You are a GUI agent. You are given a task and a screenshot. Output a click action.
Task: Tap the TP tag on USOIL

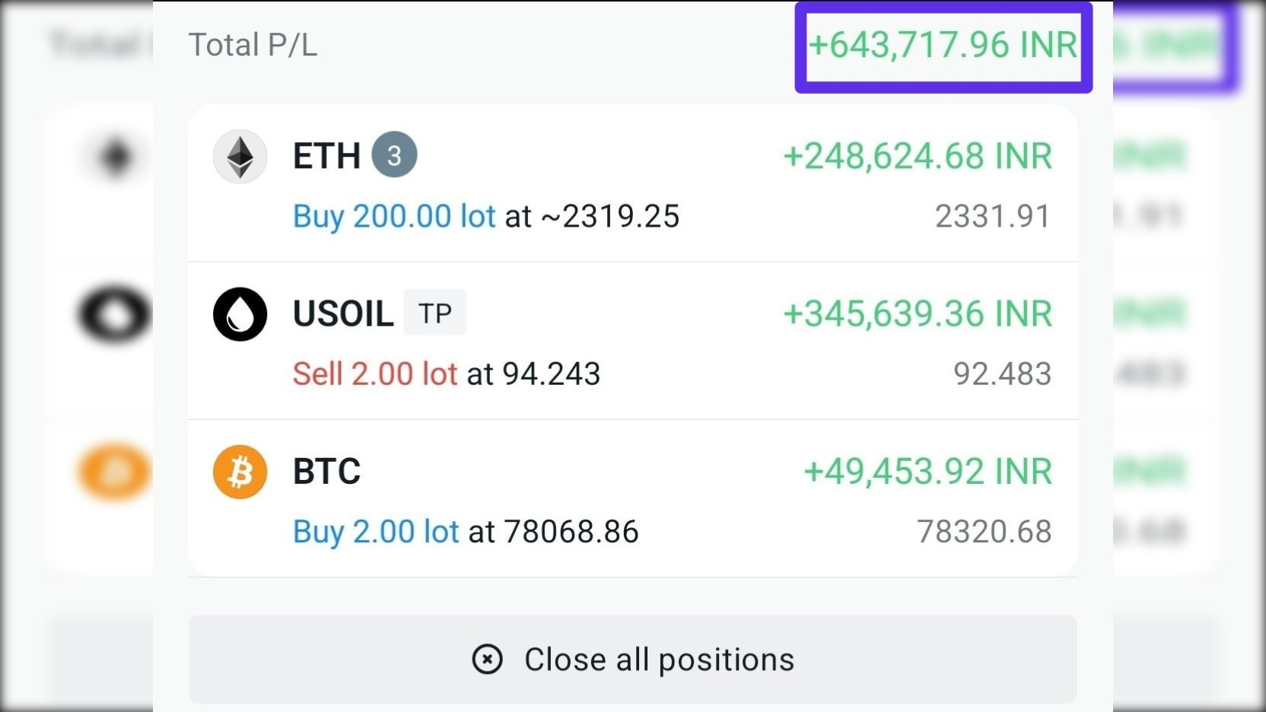(x=434, y=313)
